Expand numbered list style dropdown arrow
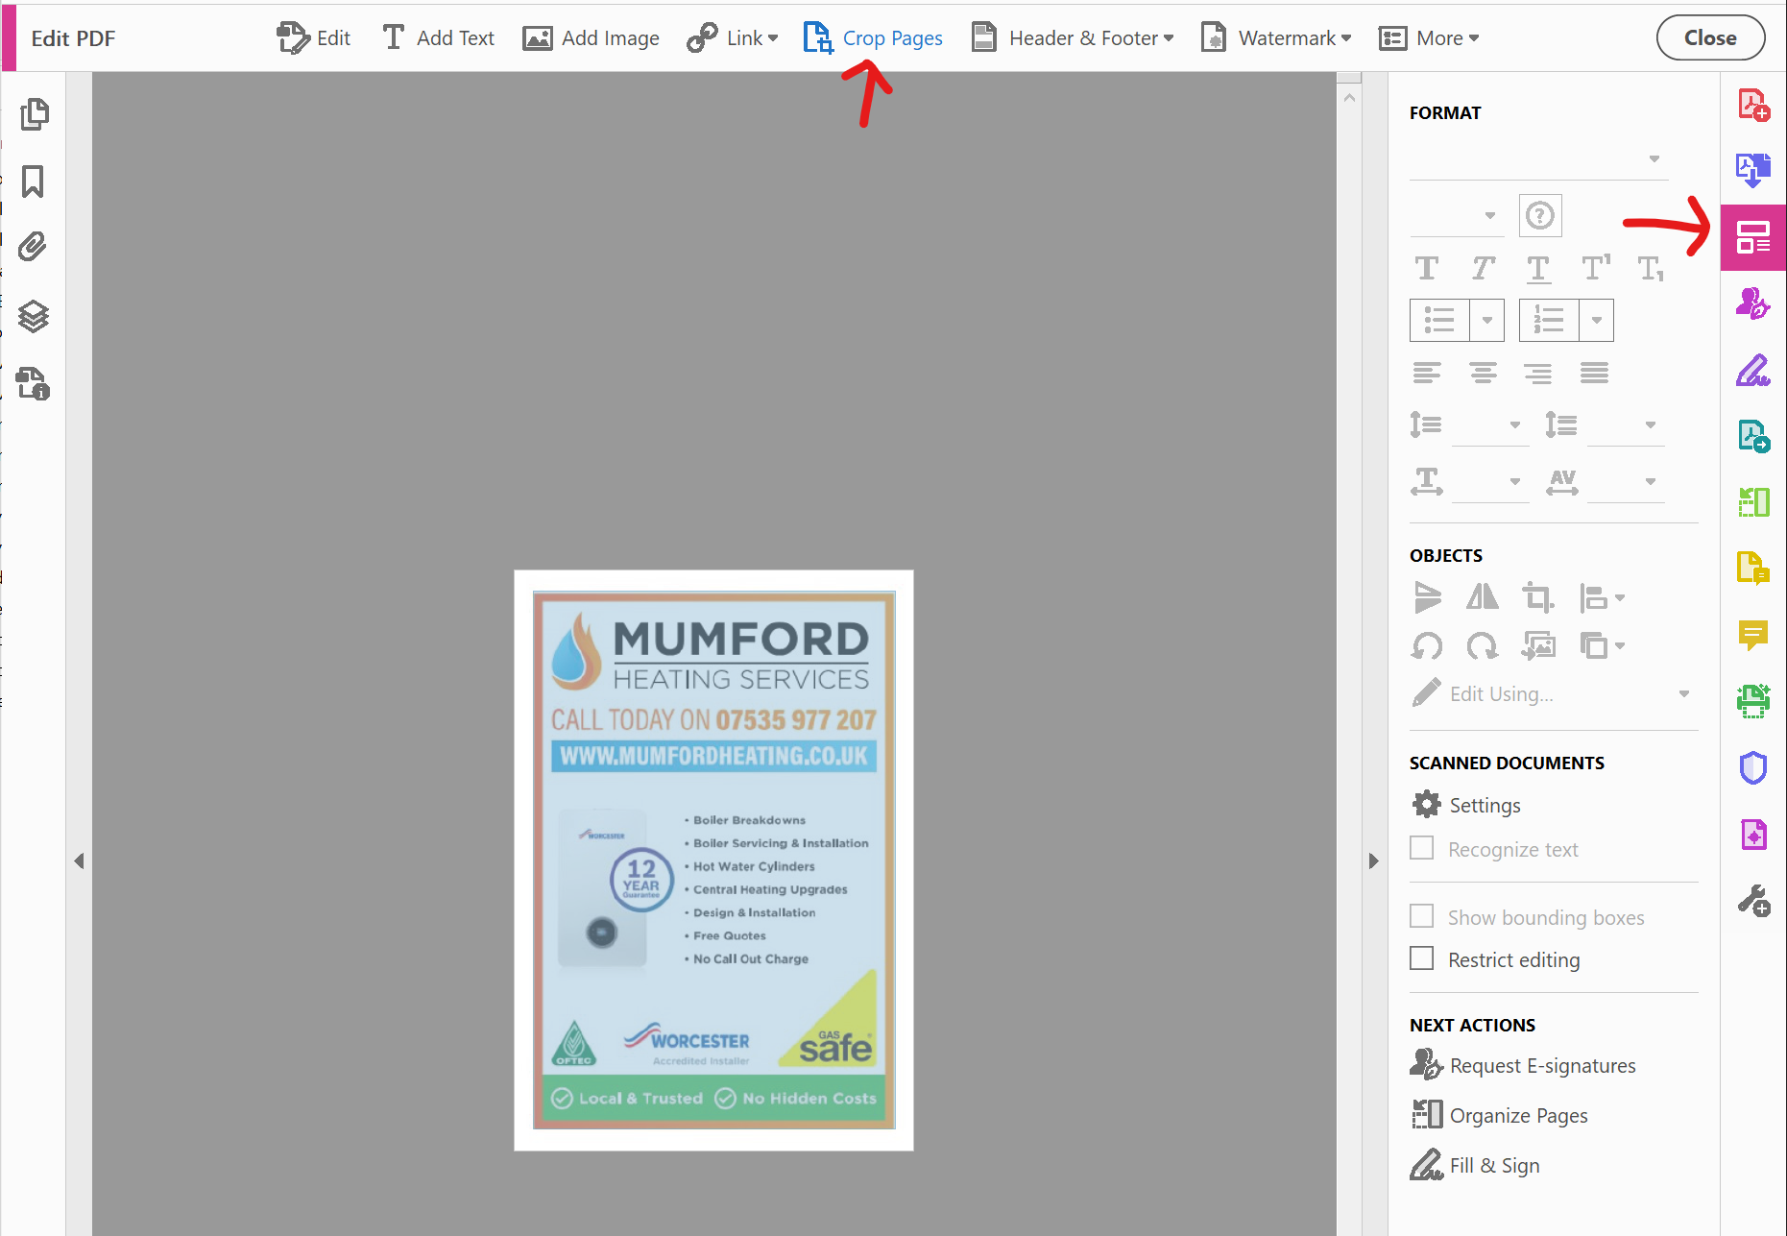This screenshot has width=1787, height=1236. coord(1597,320)
